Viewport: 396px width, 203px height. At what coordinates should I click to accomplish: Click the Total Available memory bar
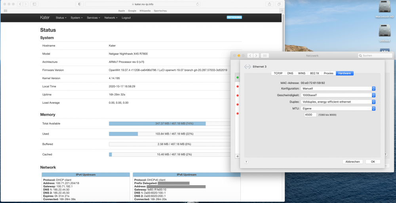coord(169,123)
